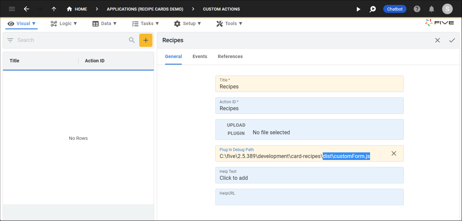Open the Tasks dropdown menu
This screenshot has width=462, height=221.
pos(146,23)
